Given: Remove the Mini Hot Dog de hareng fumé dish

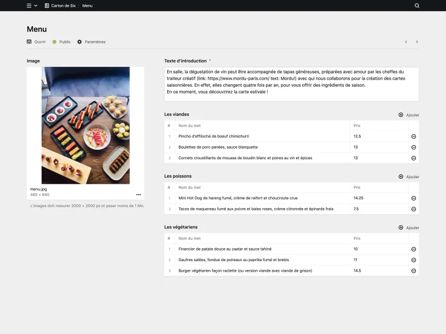Looking at the screenshot, I should pos(413,197).
